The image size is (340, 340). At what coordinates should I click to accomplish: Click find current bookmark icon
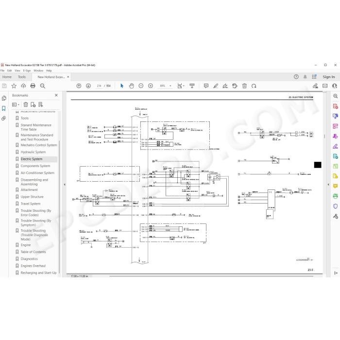coord(40,104)
